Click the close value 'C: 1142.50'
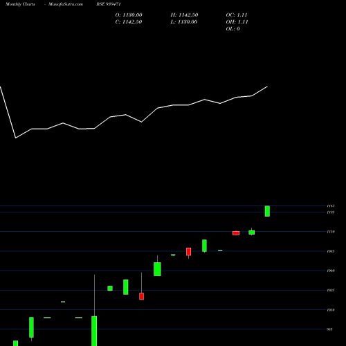The width and height of the screenshot is (346, 346). 129,22
